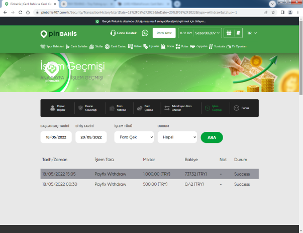Reload the page in browser

(x=24, y=12)
